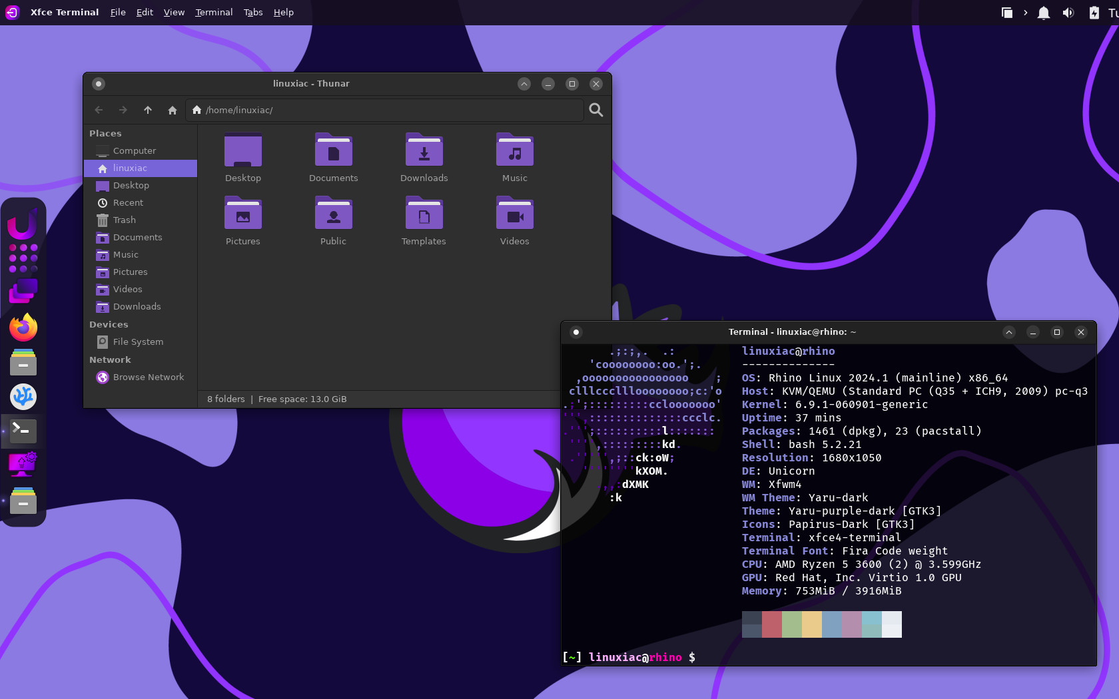
Task: Open file manager from upper dock icon
Action: coord(23,362)
